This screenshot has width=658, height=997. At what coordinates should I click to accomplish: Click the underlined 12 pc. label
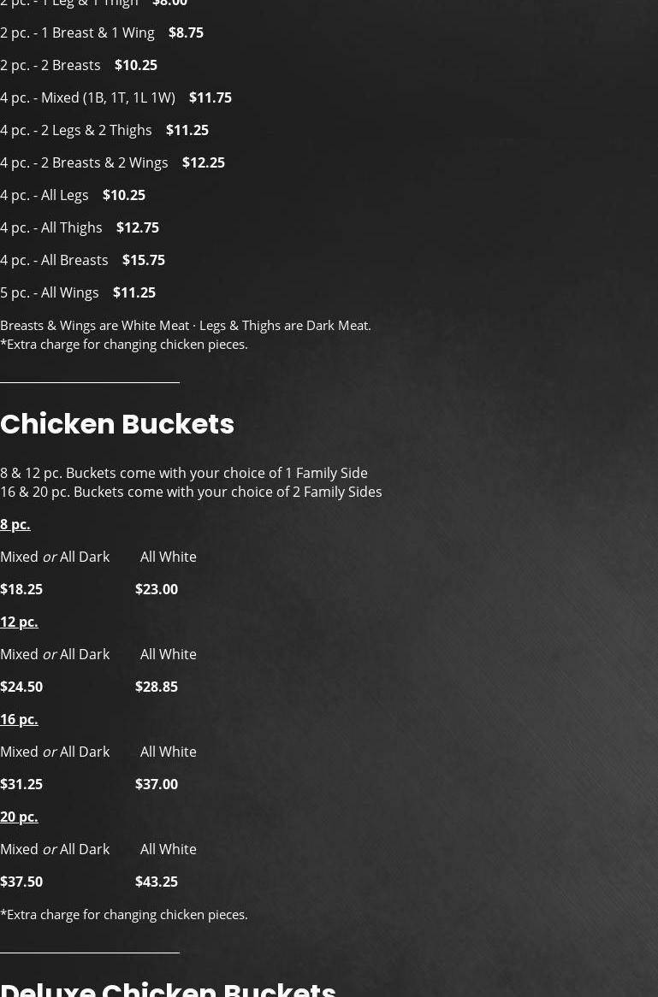coord(19,622)
